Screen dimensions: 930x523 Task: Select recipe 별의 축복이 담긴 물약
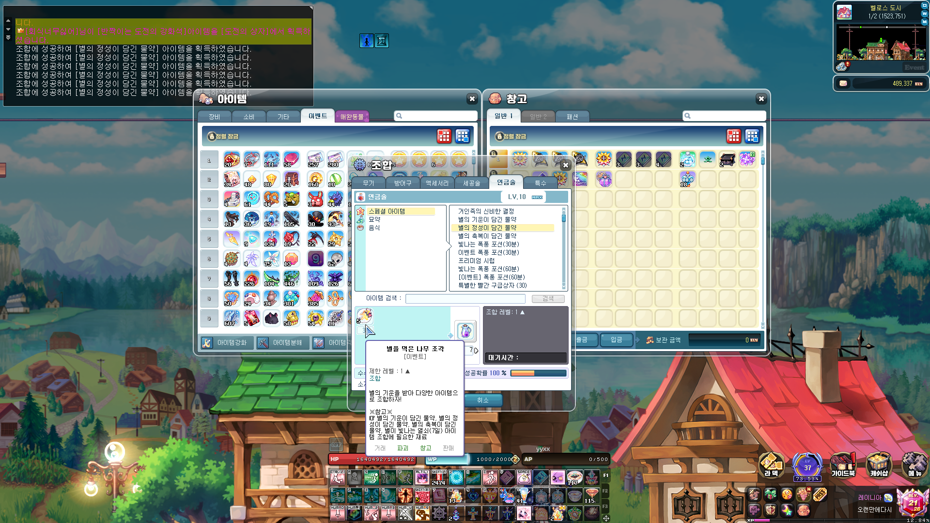[487, 236]
